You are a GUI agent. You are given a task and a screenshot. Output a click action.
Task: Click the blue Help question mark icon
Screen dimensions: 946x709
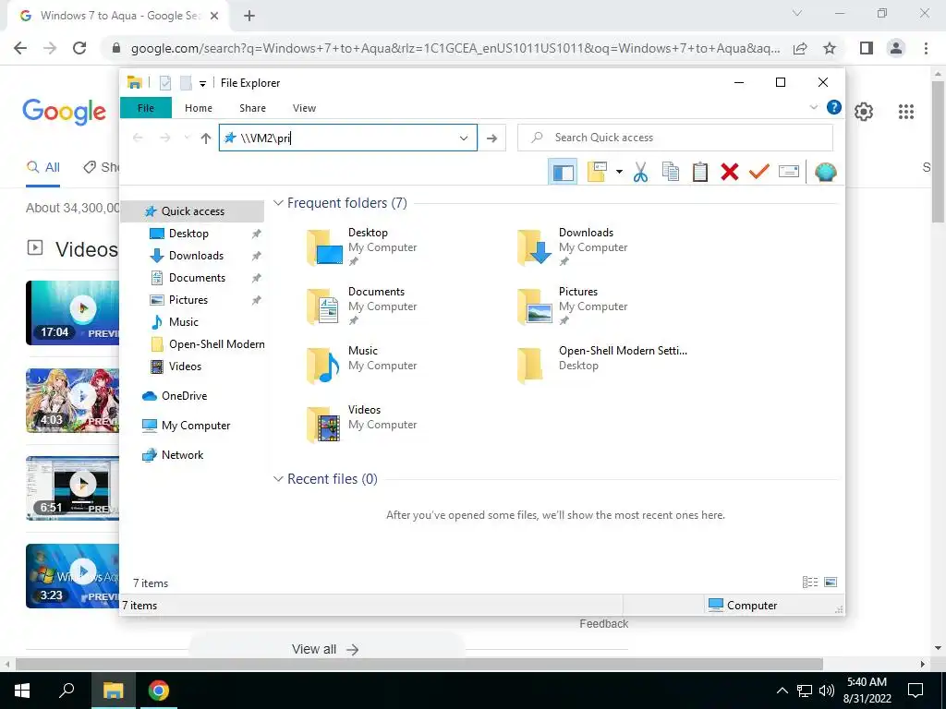pos(834,107)
